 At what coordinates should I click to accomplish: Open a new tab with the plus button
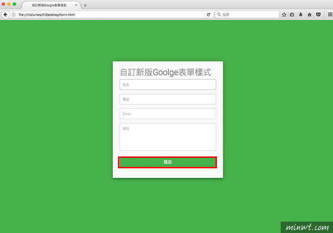coord(85,5)
